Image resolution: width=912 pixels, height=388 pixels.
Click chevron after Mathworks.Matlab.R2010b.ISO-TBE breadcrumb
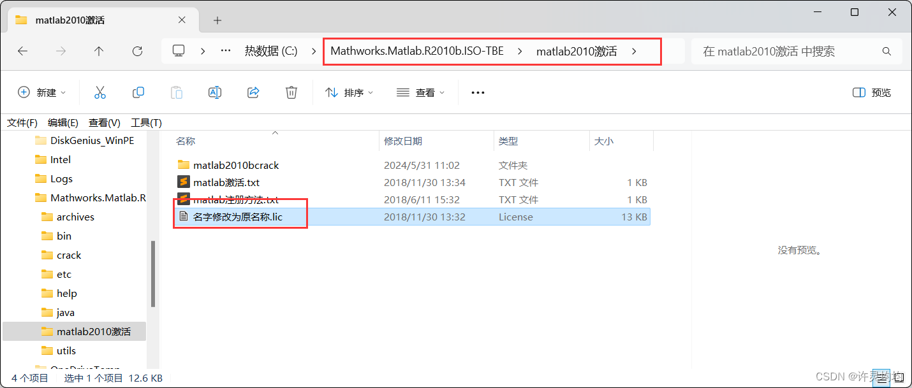[x=520, y=52]
